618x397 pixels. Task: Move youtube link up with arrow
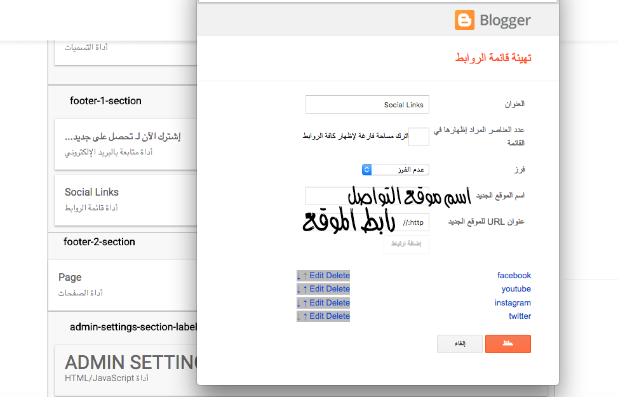point(305,289)
